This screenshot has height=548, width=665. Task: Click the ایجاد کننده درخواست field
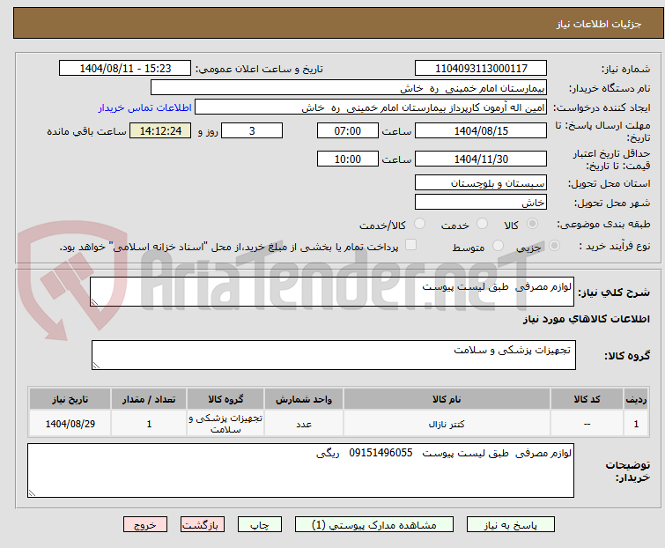click(371, 107)
